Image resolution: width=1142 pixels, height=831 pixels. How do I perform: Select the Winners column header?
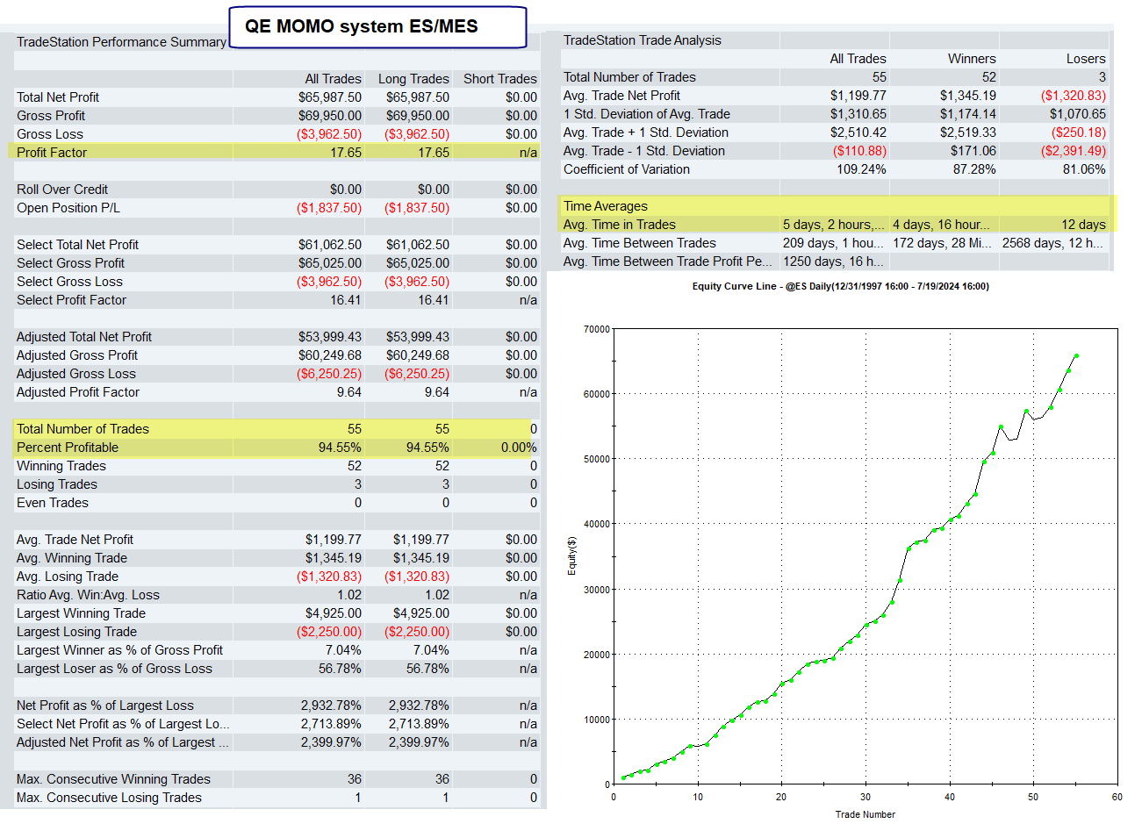[x=971, y=59]
